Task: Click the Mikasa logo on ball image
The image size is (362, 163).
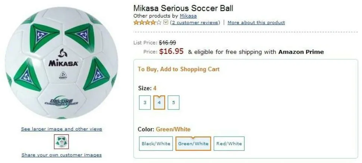Action: pos(63,60)
